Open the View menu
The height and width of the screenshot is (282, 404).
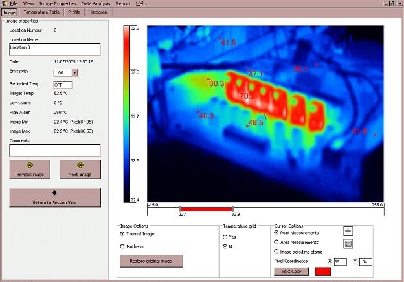[28, 4]
